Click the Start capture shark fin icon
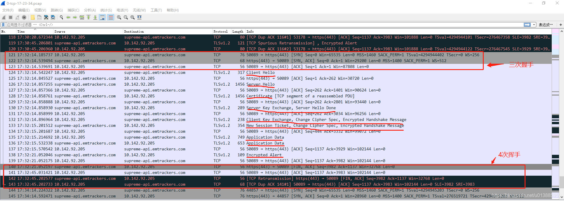 pyautogui.click(x=4, y=17)
